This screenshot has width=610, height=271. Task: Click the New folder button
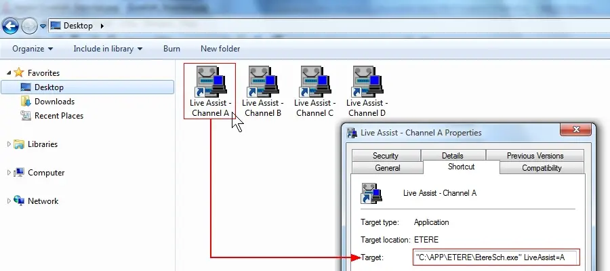click(x=220, y=49)
